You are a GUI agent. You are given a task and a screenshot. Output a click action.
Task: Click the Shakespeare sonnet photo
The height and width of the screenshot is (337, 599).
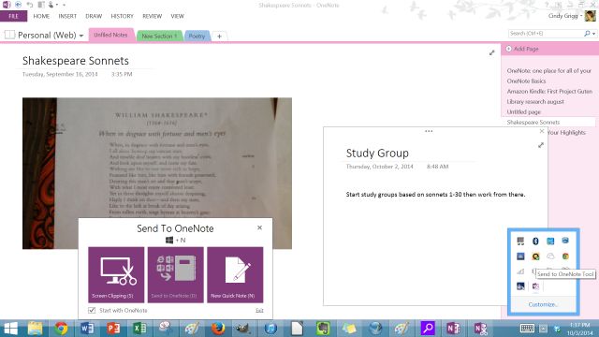[157, 157]
